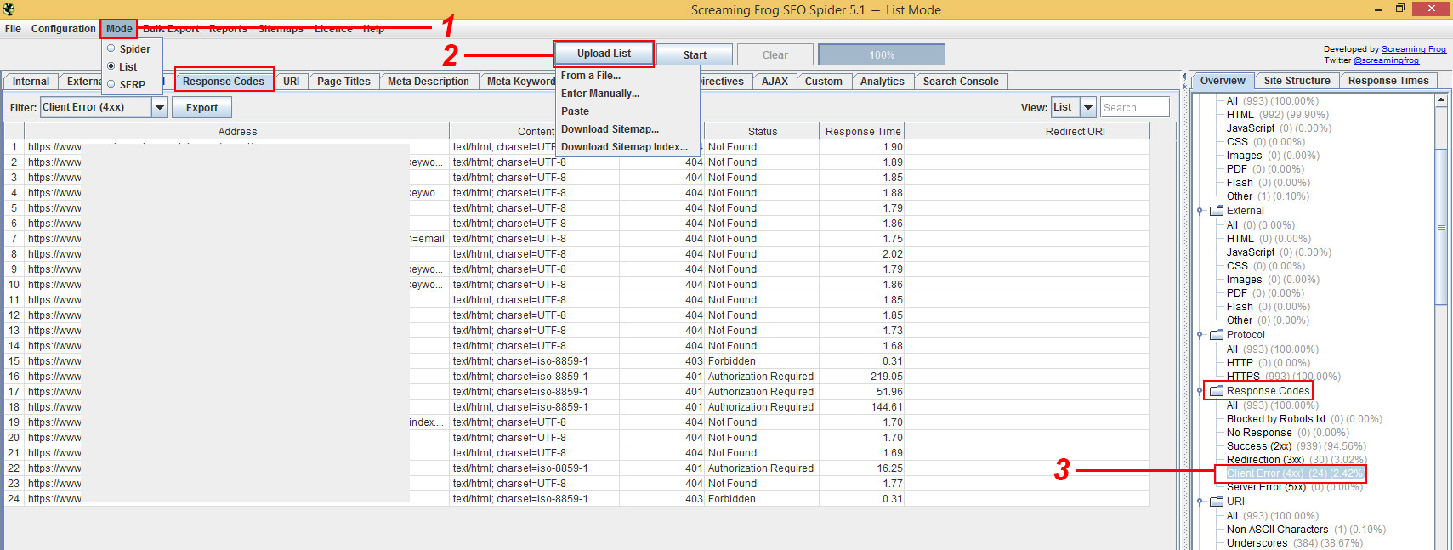
Task: Collapse the Response Codes tree node
Action: pyautogui.click(x=1200, y=391)
